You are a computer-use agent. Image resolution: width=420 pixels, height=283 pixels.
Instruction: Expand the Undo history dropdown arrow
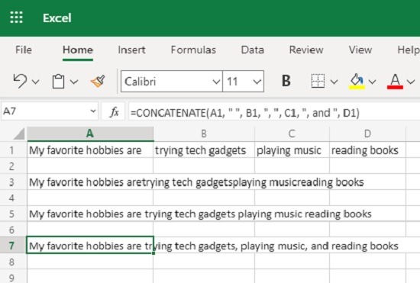click(36, 82)
